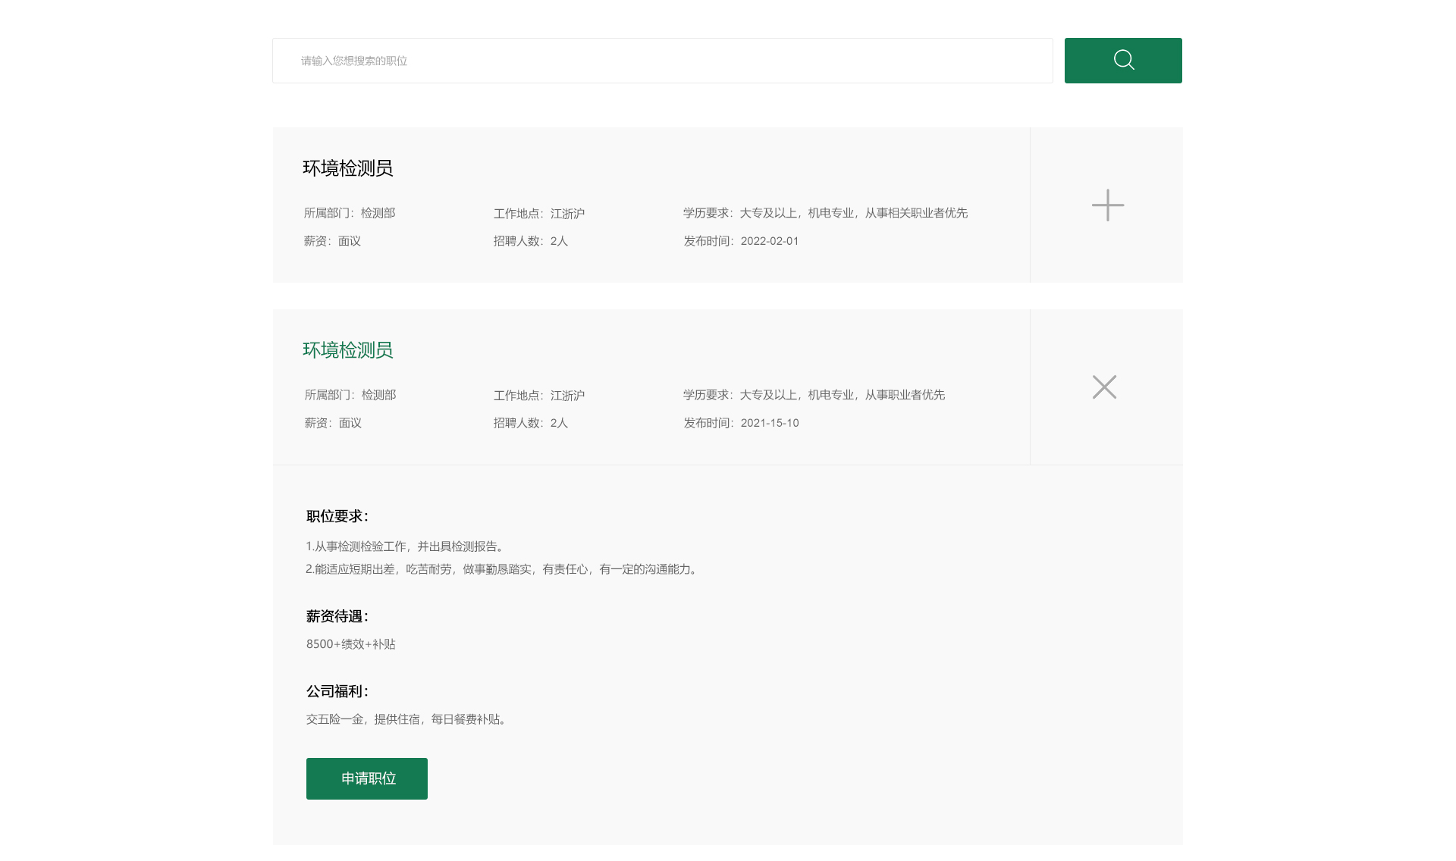Click the black 环境检测员 job title
The image size is (1456, 861).
point(348,168)
